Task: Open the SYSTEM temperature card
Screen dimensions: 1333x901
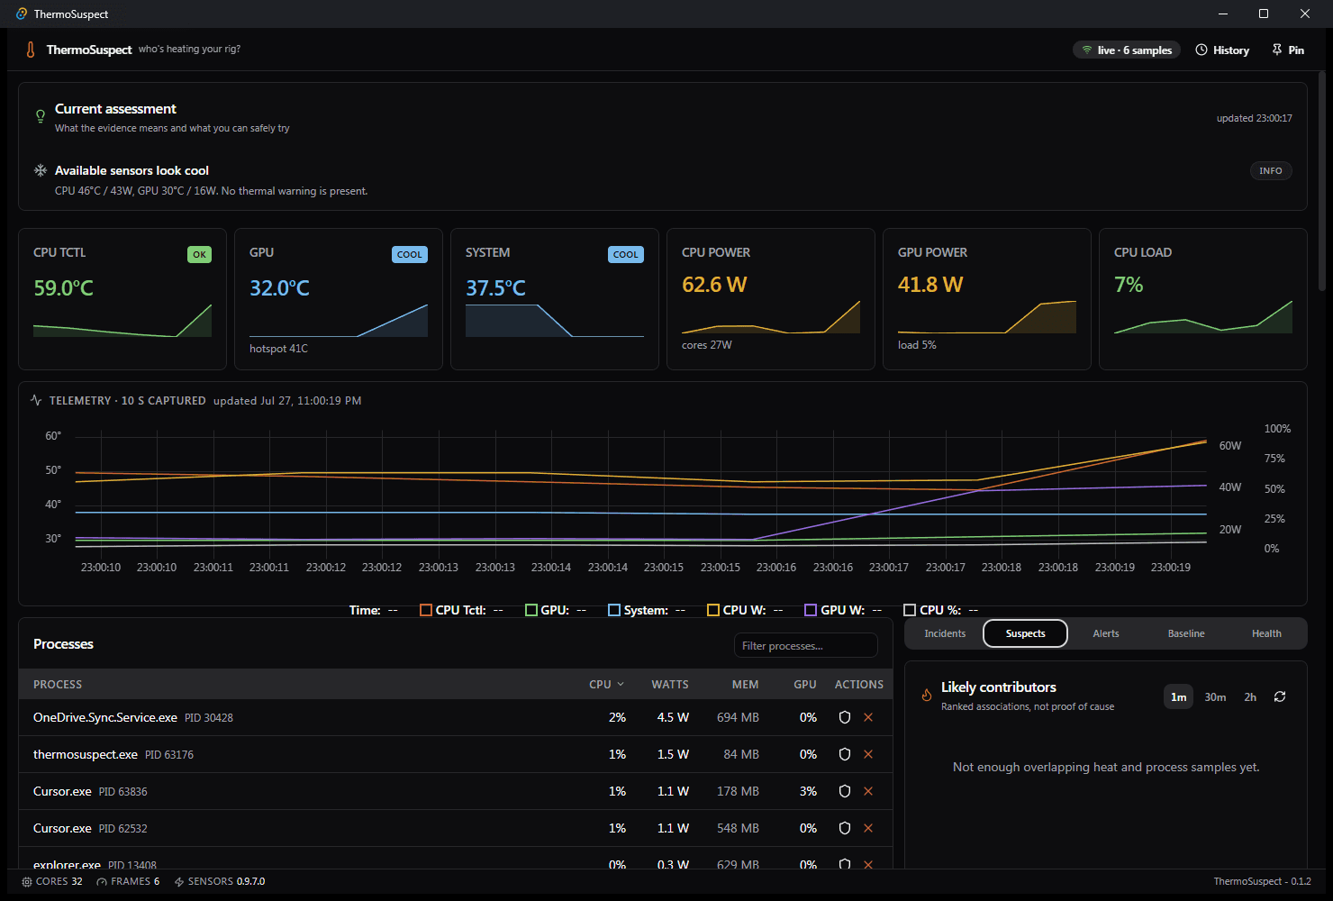Action: 555,299
